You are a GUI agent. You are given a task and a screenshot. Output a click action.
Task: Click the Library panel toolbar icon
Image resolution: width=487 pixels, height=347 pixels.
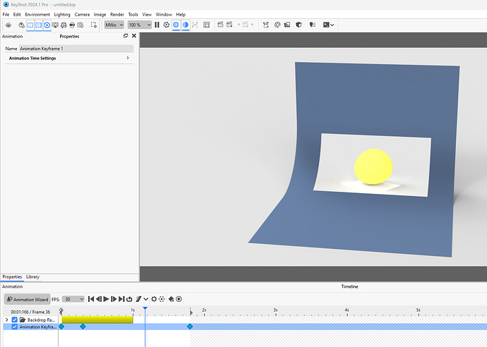pos(30,25)
